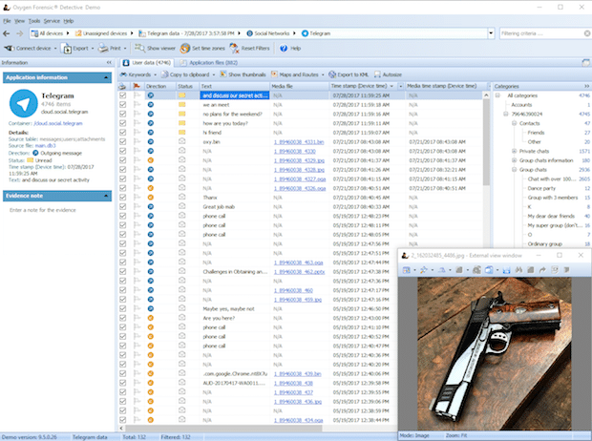The image size is (592, 441).
Task: Toggle Show thumbnails in data toolbar
Action: click(x=243, y=74)
